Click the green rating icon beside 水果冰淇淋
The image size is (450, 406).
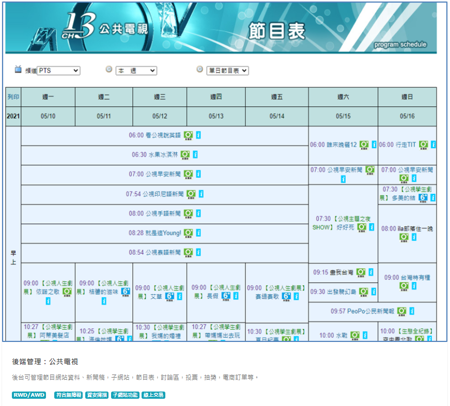(x=185, y=154)
